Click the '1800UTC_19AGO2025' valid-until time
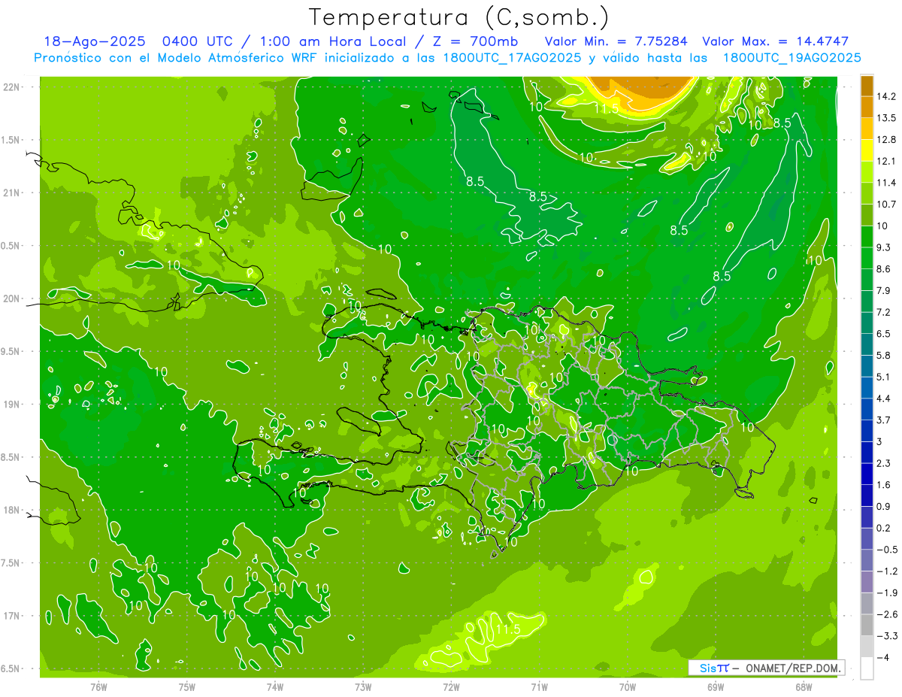 coord(792,58)
